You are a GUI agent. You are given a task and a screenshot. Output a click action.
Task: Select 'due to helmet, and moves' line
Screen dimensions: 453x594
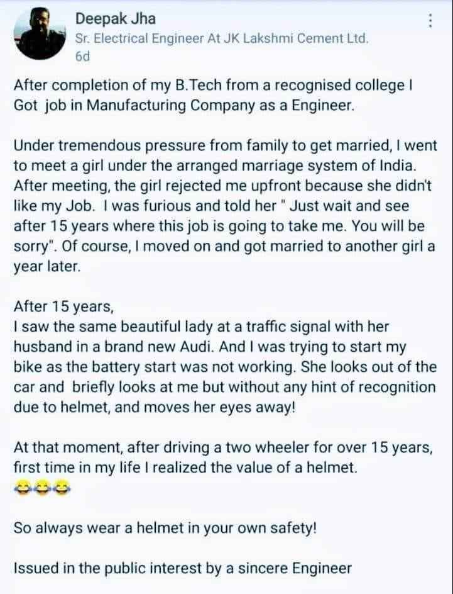tap(154, 407)
